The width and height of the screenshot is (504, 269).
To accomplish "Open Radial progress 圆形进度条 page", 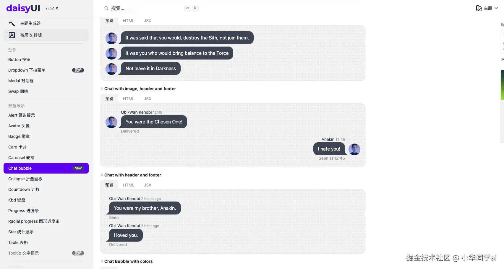I will pyautogui.click(x=34, y=221).
